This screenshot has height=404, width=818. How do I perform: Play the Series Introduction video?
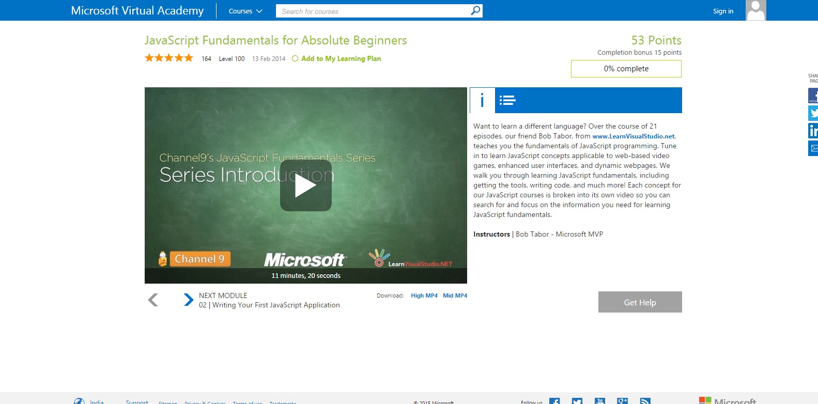pos(305,185)
